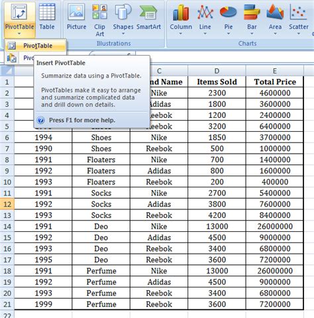Expand the PivotTable button dropdown arrow

pyautogui.click(x=19, y=34)
